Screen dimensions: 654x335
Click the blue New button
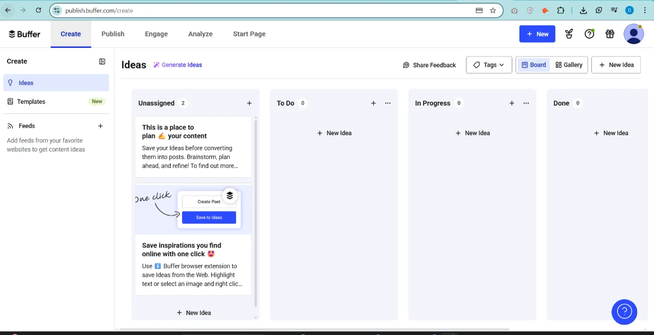[537, 34]
